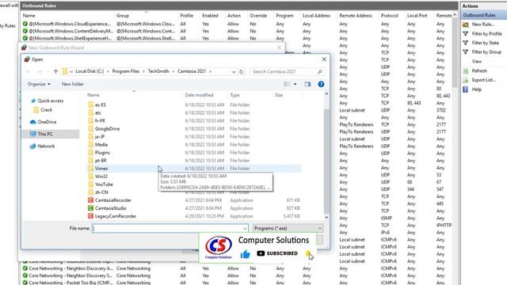Select the Media folder
507x285 pixels.
[x=101, y=144]
